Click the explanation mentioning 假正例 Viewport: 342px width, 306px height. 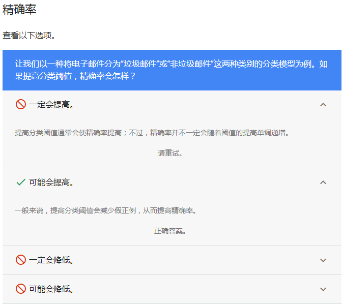point(105,210)
